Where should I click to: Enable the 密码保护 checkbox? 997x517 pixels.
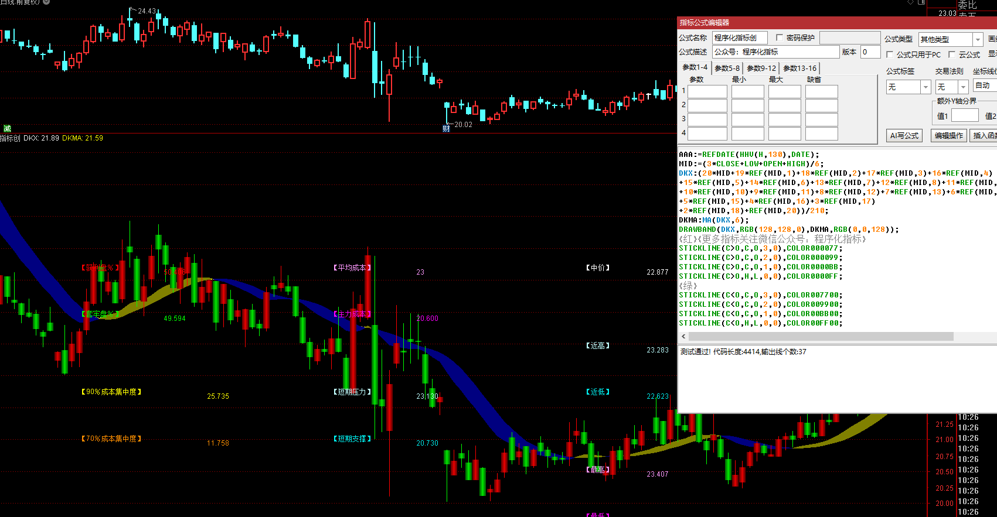780,37
